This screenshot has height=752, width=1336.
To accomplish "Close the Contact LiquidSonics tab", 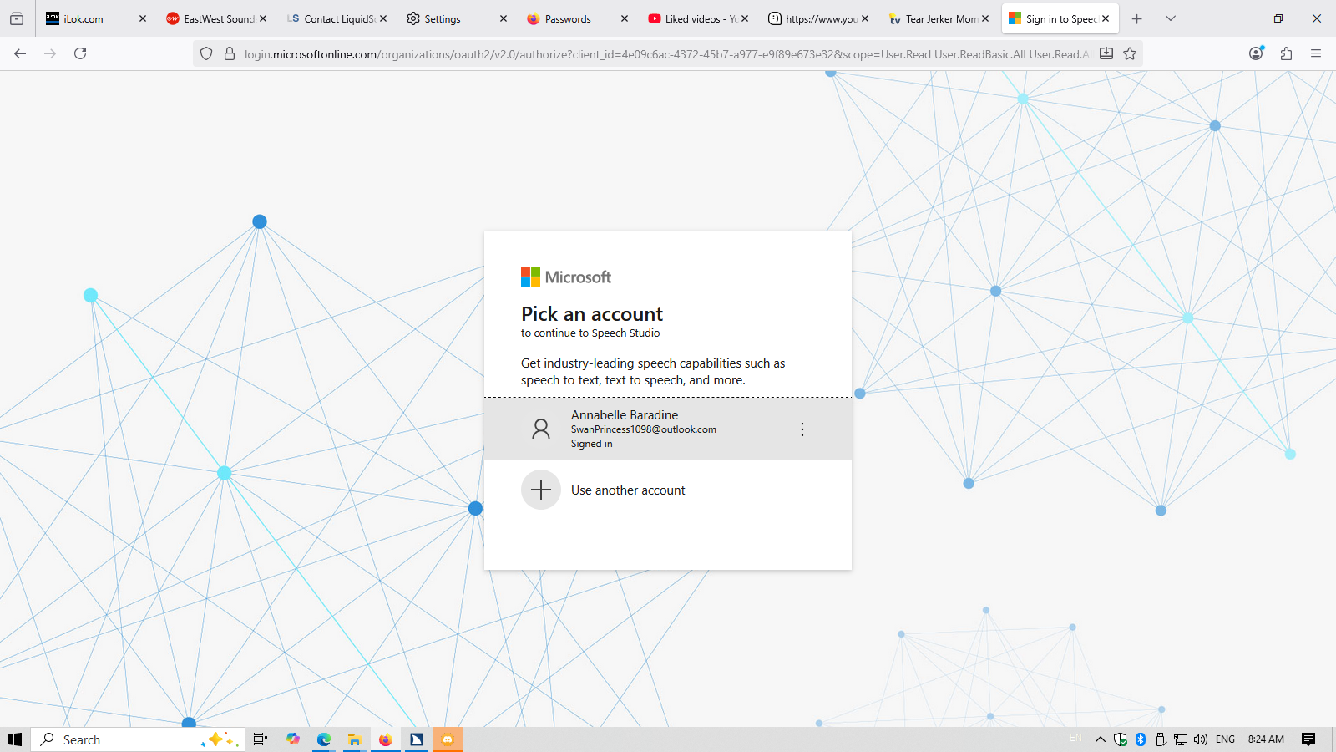I will pos(383,18).
